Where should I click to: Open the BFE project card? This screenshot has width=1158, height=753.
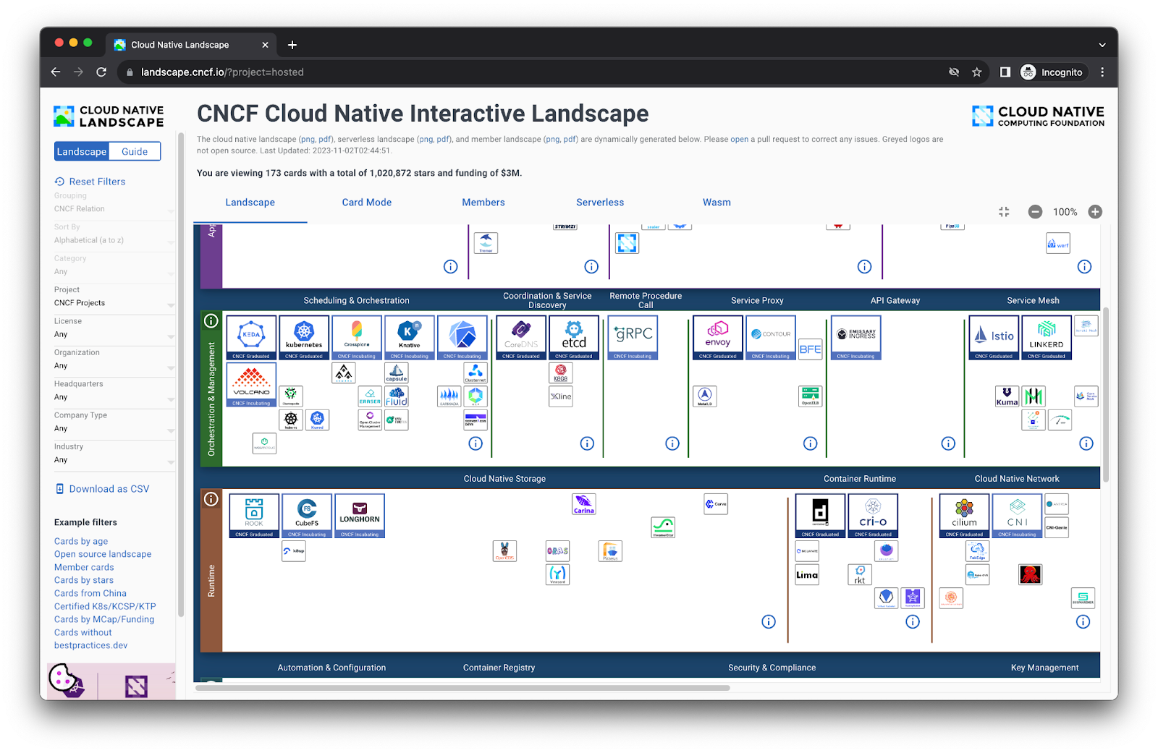(x=811, y=349)
